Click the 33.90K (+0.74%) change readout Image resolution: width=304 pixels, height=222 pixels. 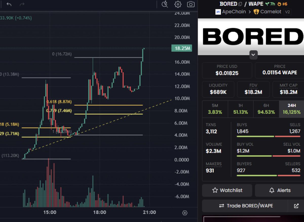point(16,18)
